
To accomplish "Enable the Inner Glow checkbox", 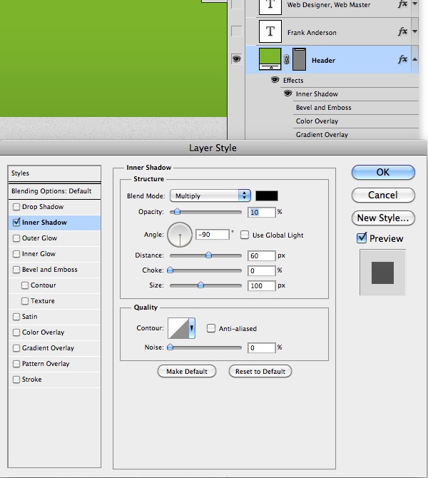I will coord(16,254).
